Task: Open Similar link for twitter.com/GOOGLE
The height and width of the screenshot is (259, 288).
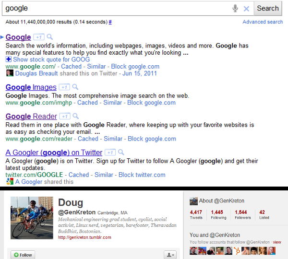Action: coord(104,175)
